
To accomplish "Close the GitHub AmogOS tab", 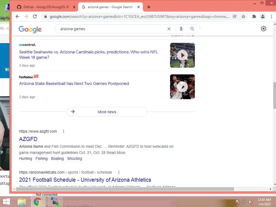I will click(x=74, y=7).
